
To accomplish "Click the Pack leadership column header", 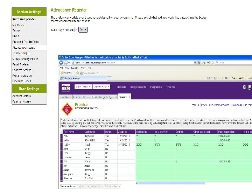I will click(230, 132).
